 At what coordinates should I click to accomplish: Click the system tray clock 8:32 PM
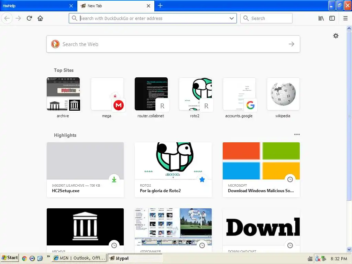339,258
